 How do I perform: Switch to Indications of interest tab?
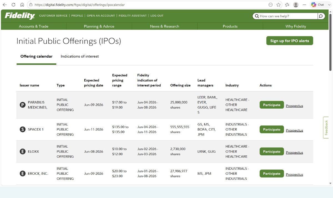[x=80, y=56]
